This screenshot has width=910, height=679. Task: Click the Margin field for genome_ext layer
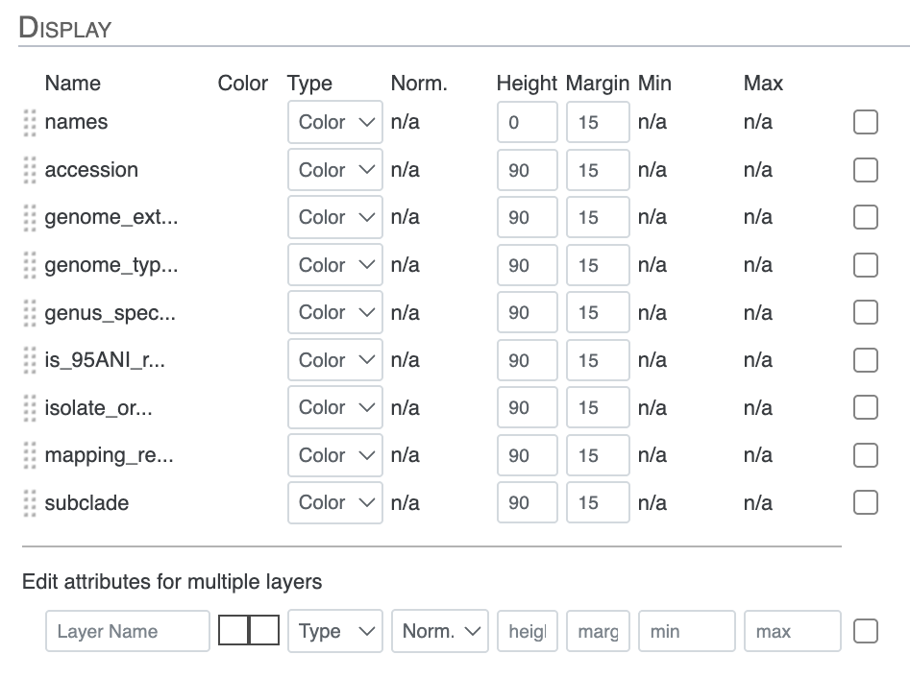click(x=597, y=218)
